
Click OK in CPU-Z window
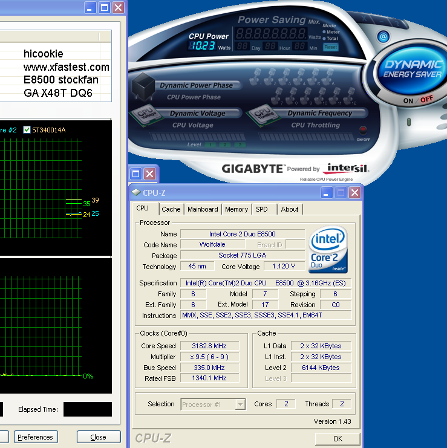point(338,438)
